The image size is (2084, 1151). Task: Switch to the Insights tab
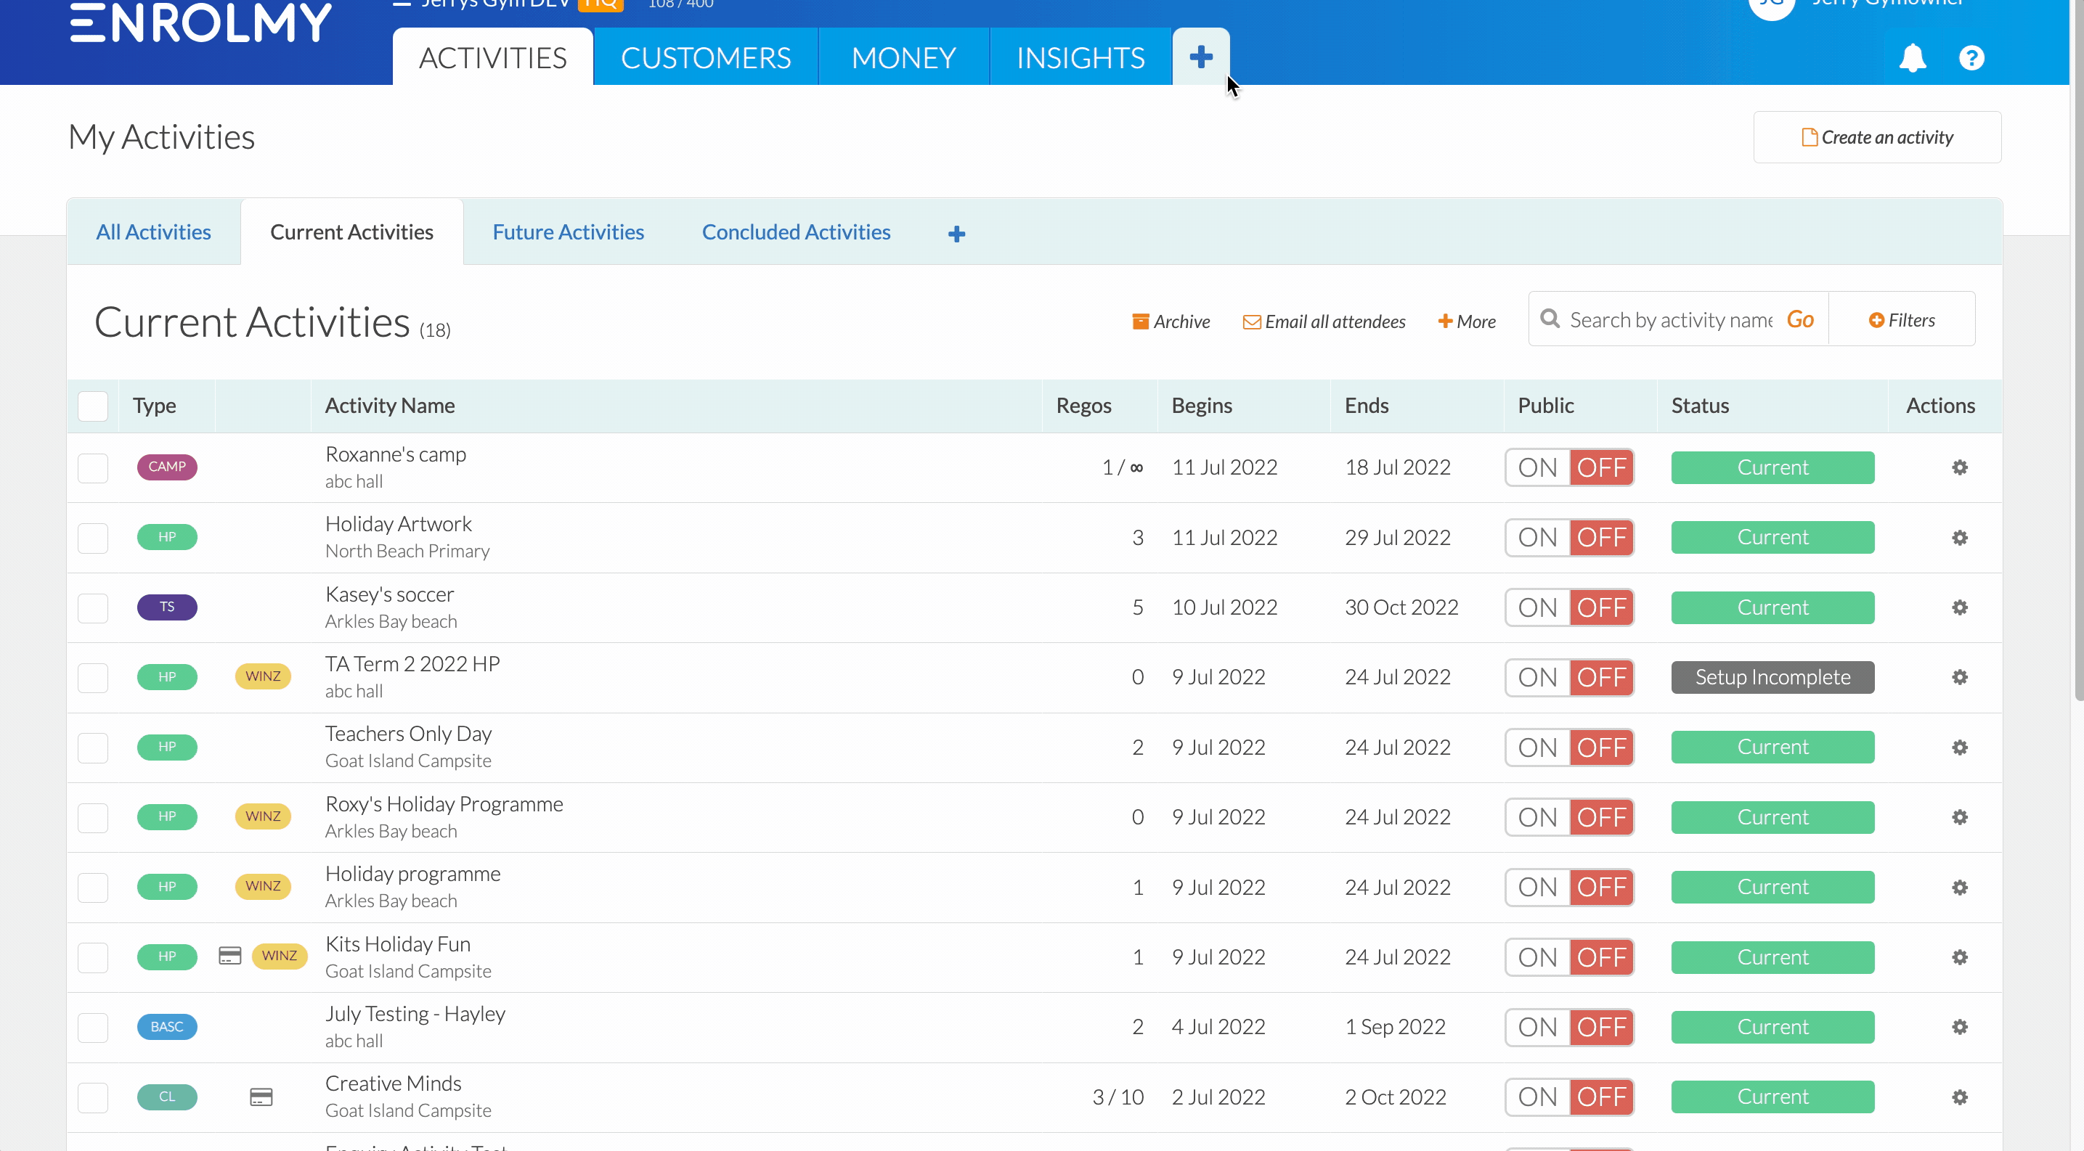point(1080,57)
